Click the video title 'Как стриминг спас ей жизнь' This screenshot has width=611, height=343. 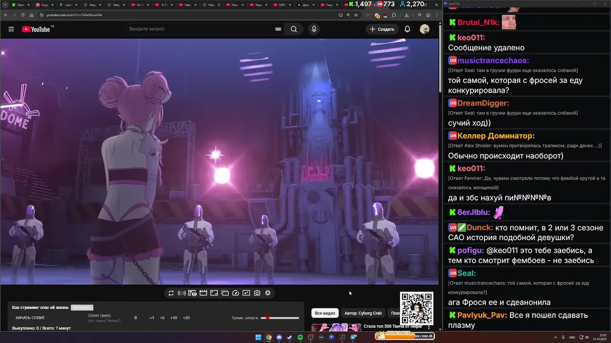(40, 308)
